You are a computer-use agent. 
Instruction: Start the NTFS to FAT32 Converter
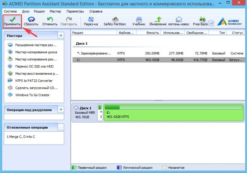tap(34, 80)
